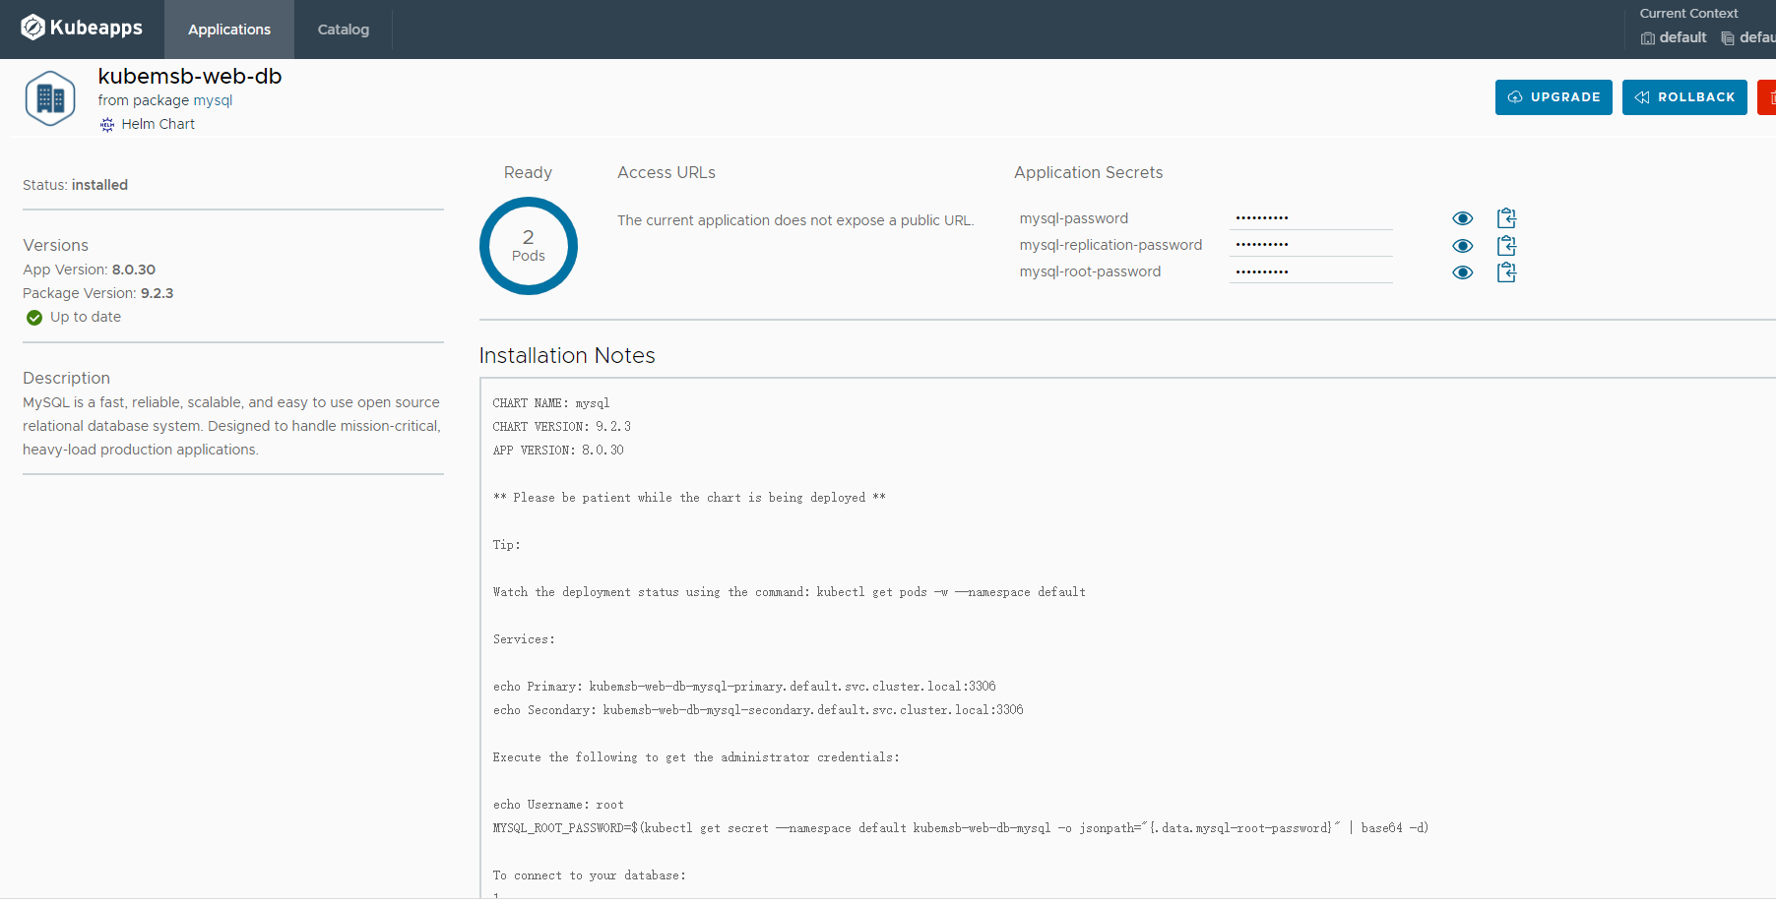Viewport: 1776px width, 904px height.
Task: Click the mysql-root-password masked field
Action: click(1311, 271)
